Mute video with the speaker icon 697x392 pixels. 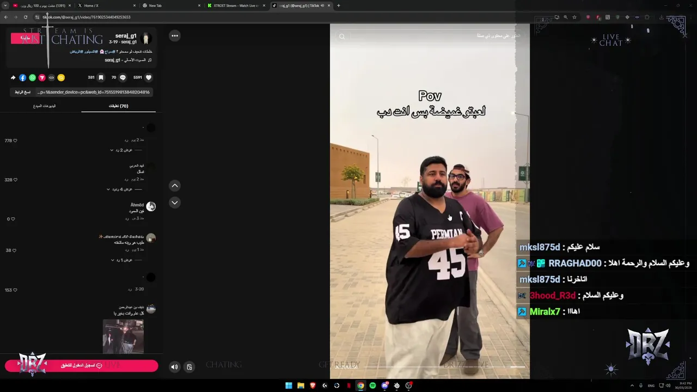click(x=174, y=367)
